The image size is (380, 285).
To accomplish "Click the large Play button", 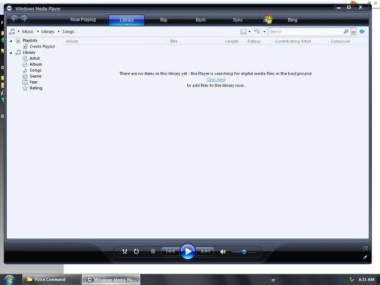I will [x=187, y=252].
